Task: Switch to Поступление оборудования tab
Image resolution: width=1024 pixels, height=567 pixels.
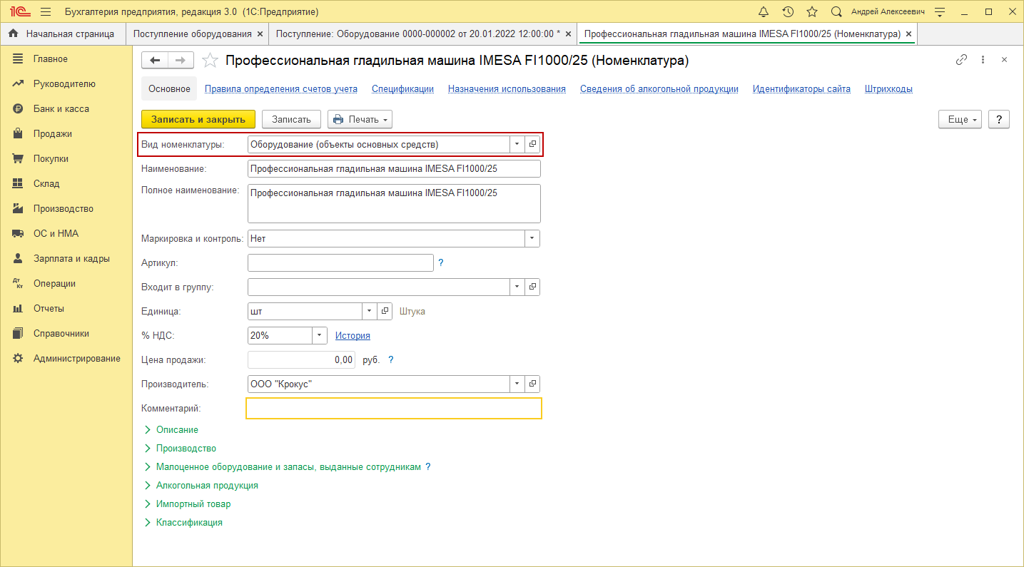Action: 192,34
